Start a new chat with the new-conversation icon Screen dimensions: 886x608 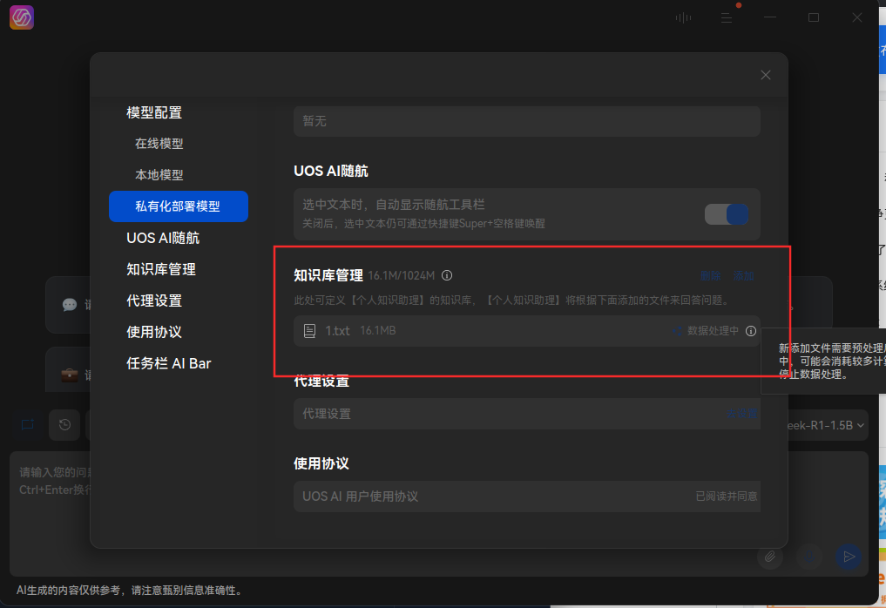[x=28, y=425]
